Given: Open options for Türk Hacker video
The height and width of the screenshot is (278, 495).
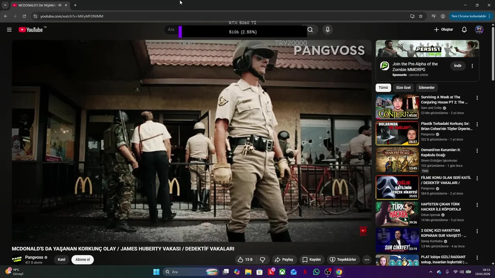Looking at the screenshot, I should (477, 205).
